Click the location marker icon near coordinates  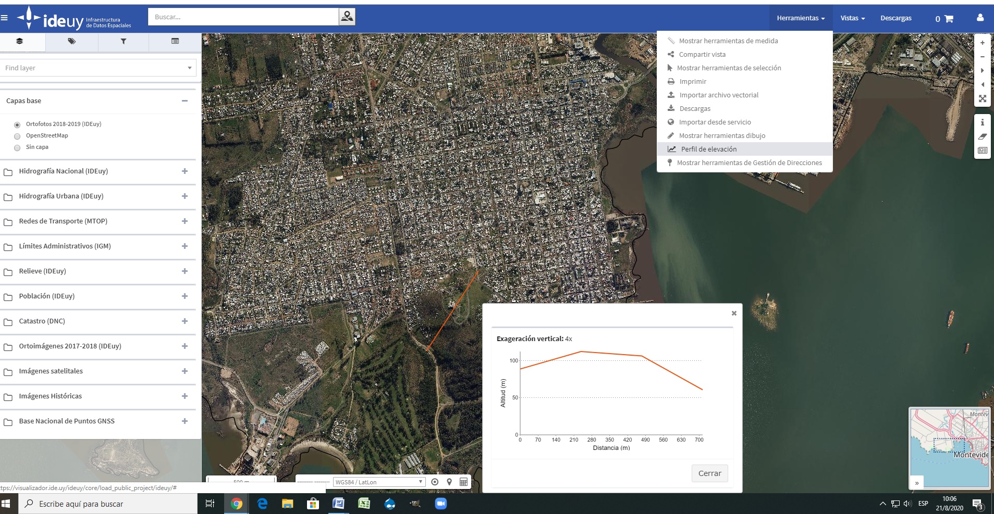pyautogui.click(x=449, y=482)
